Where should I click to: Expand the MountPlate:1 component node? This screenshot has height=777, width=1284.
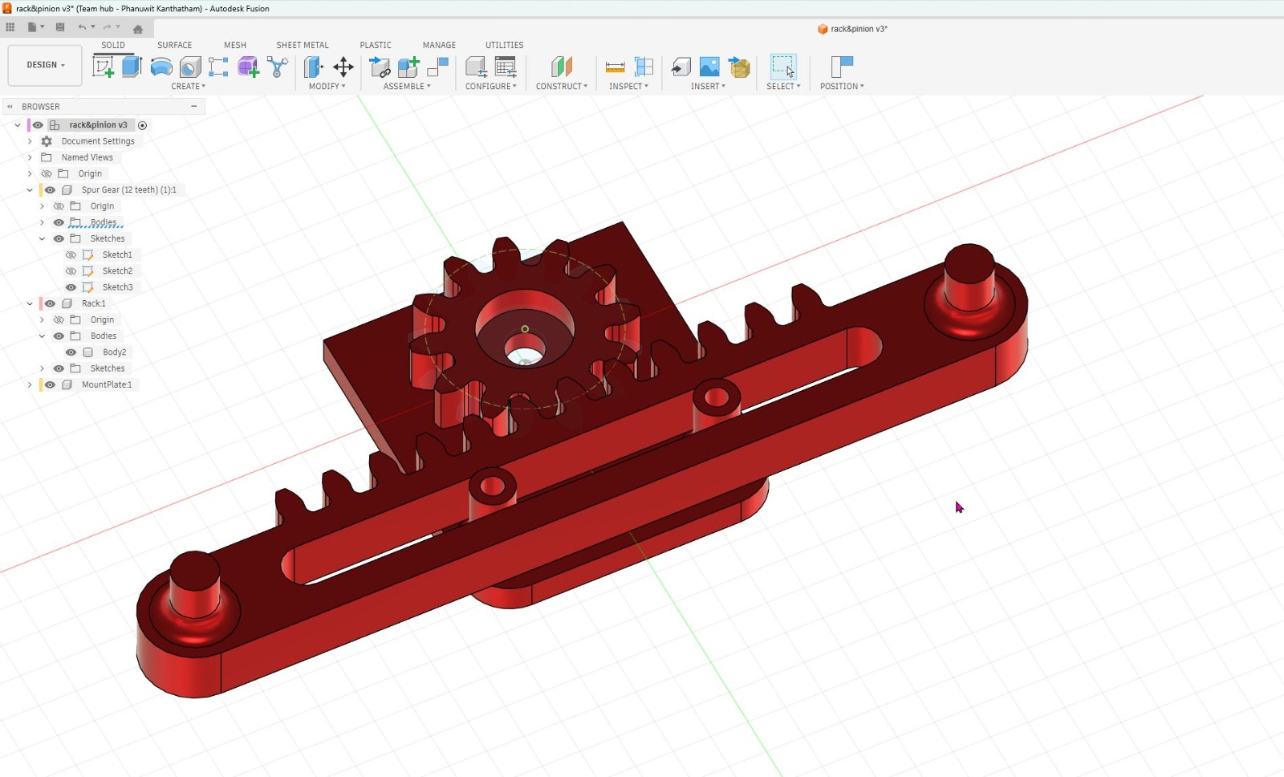pyautogui.click(x=30, y=384)
